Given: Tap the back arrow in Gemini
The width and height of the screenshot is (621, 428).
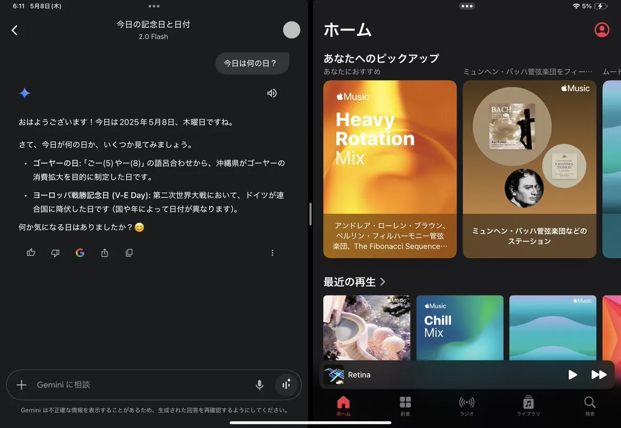Looking at the screenshot, I should pyautogui.click(x=14, y=31).
